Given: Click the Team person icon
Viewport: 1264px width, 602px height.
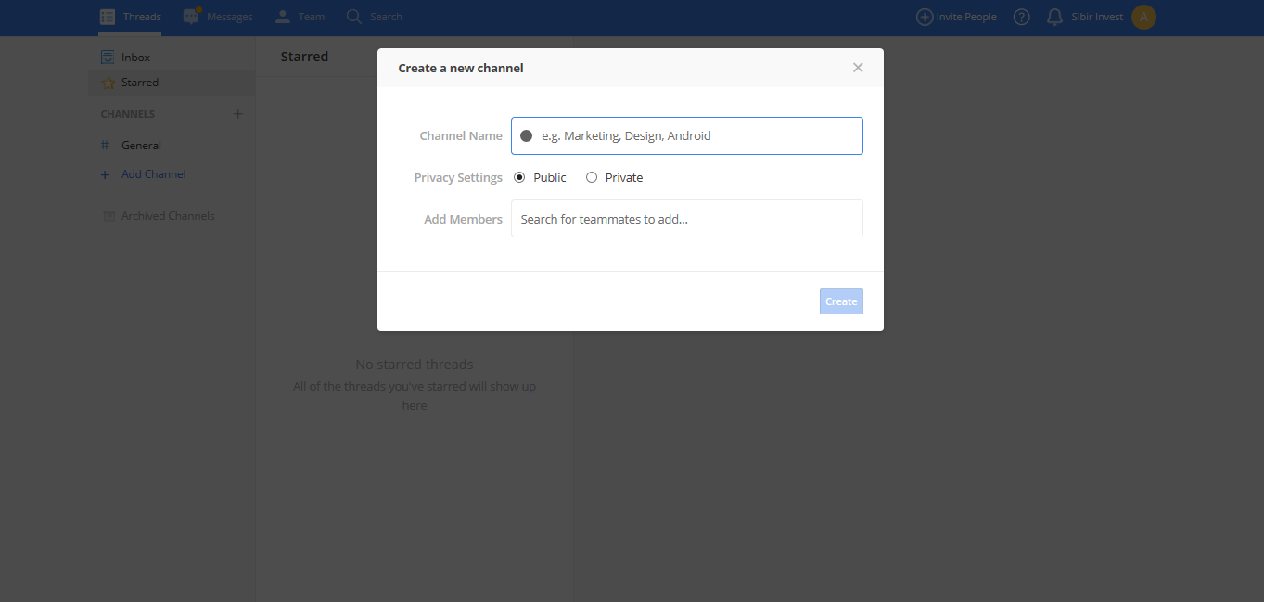Looking at the screenshot, I should pyautogui.click(x=283, y=17).
